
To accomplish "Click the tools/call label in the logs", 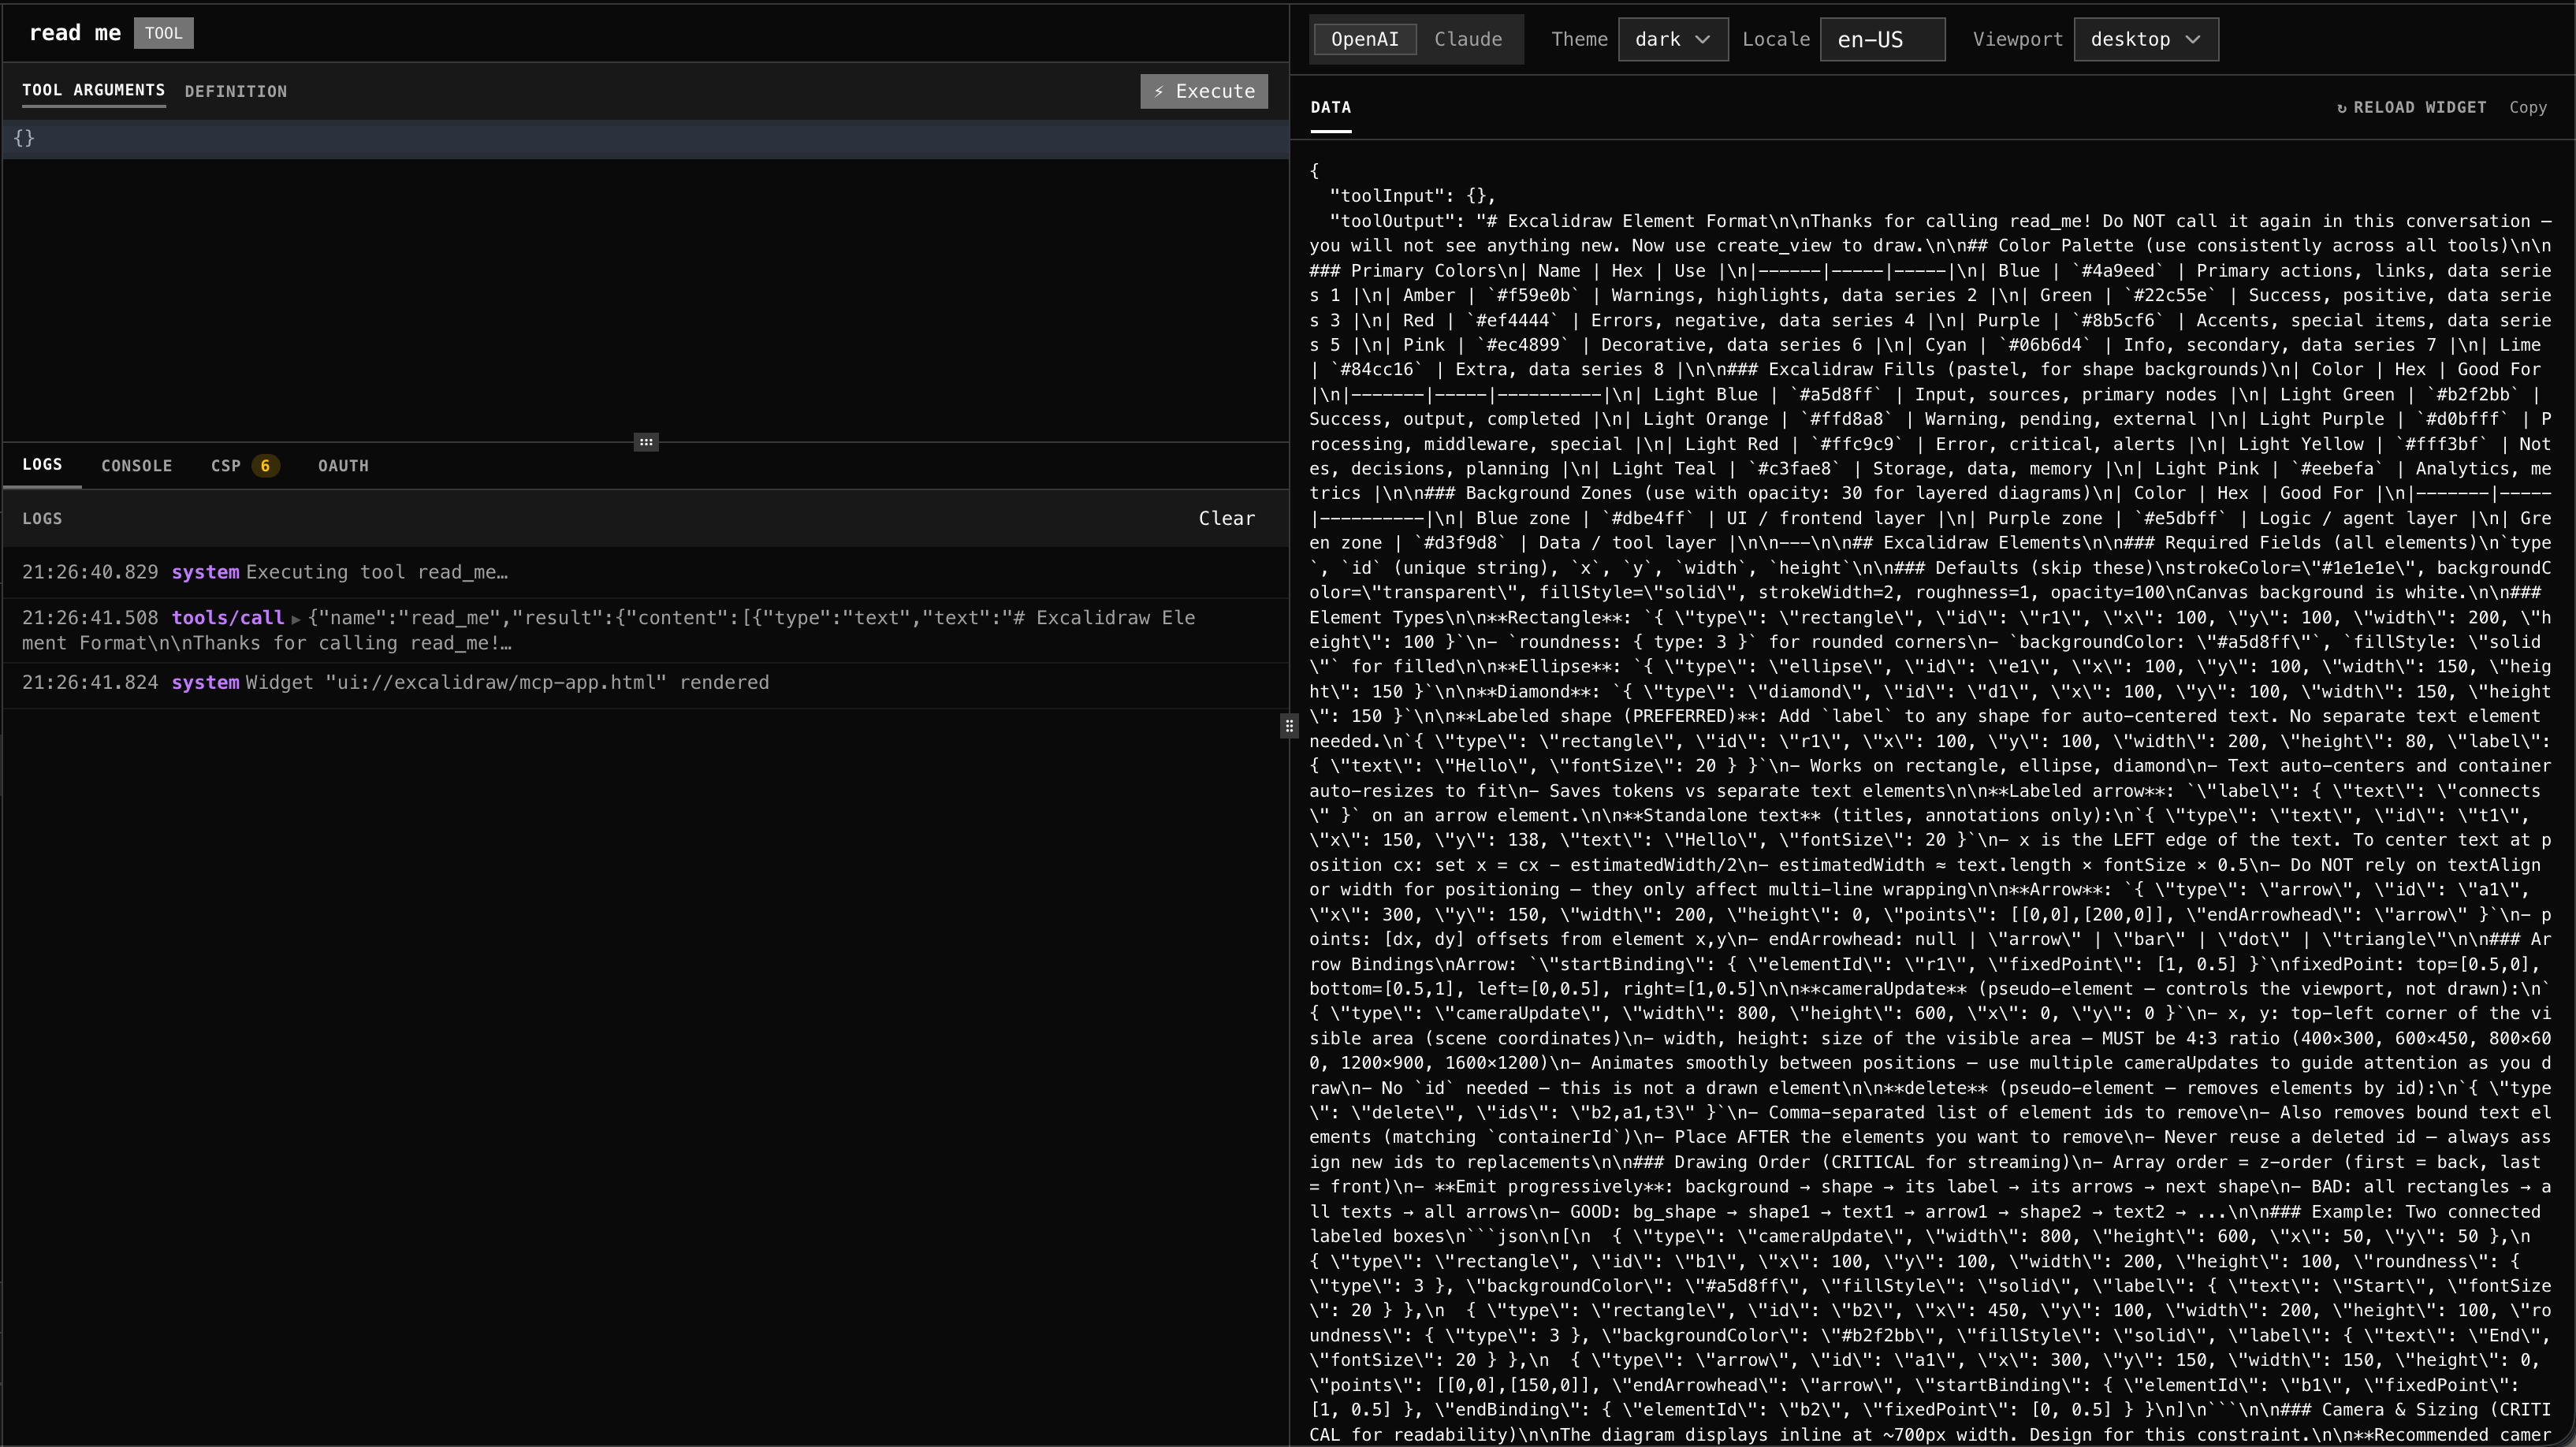I will click(x=227, y=618).
